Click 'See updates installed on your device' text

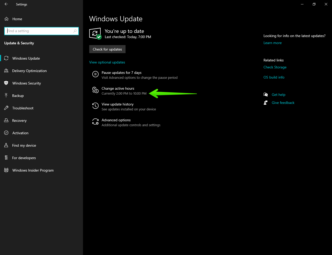click(129, 109)
